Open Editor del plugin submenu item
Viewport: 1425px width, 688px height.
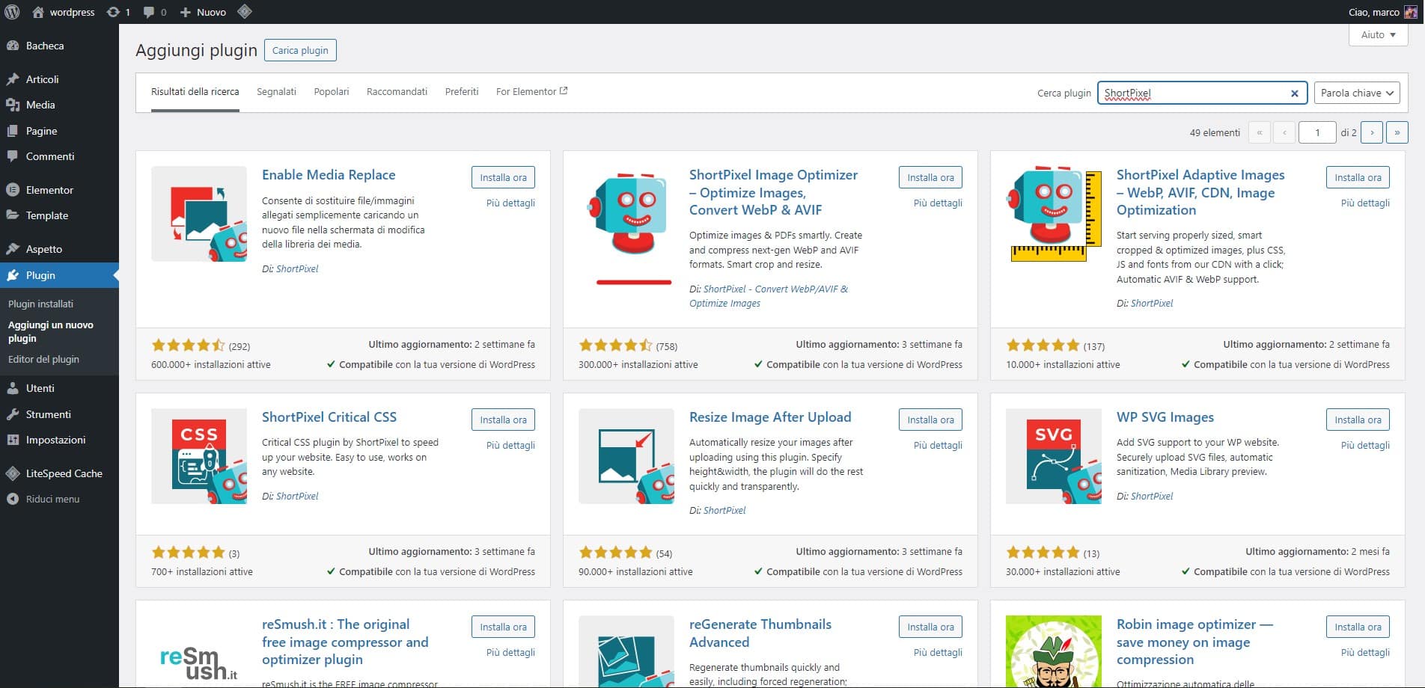[x=43, y=359]
